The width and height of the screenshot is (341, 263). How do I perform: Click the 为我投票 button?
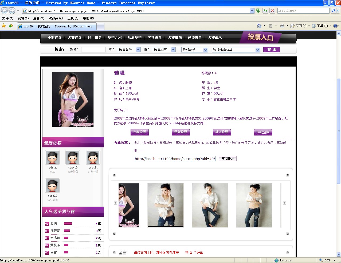pos(140,132)
